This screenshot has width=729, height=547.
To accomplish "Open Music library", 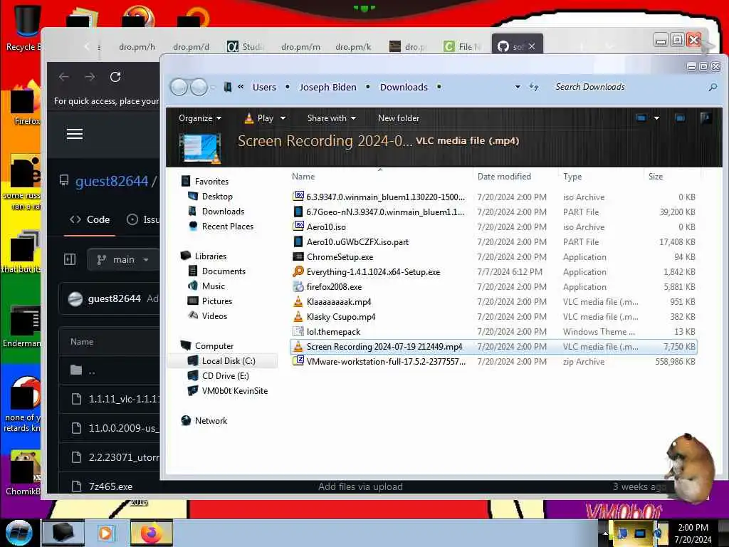I will click(x=213, y=286).
